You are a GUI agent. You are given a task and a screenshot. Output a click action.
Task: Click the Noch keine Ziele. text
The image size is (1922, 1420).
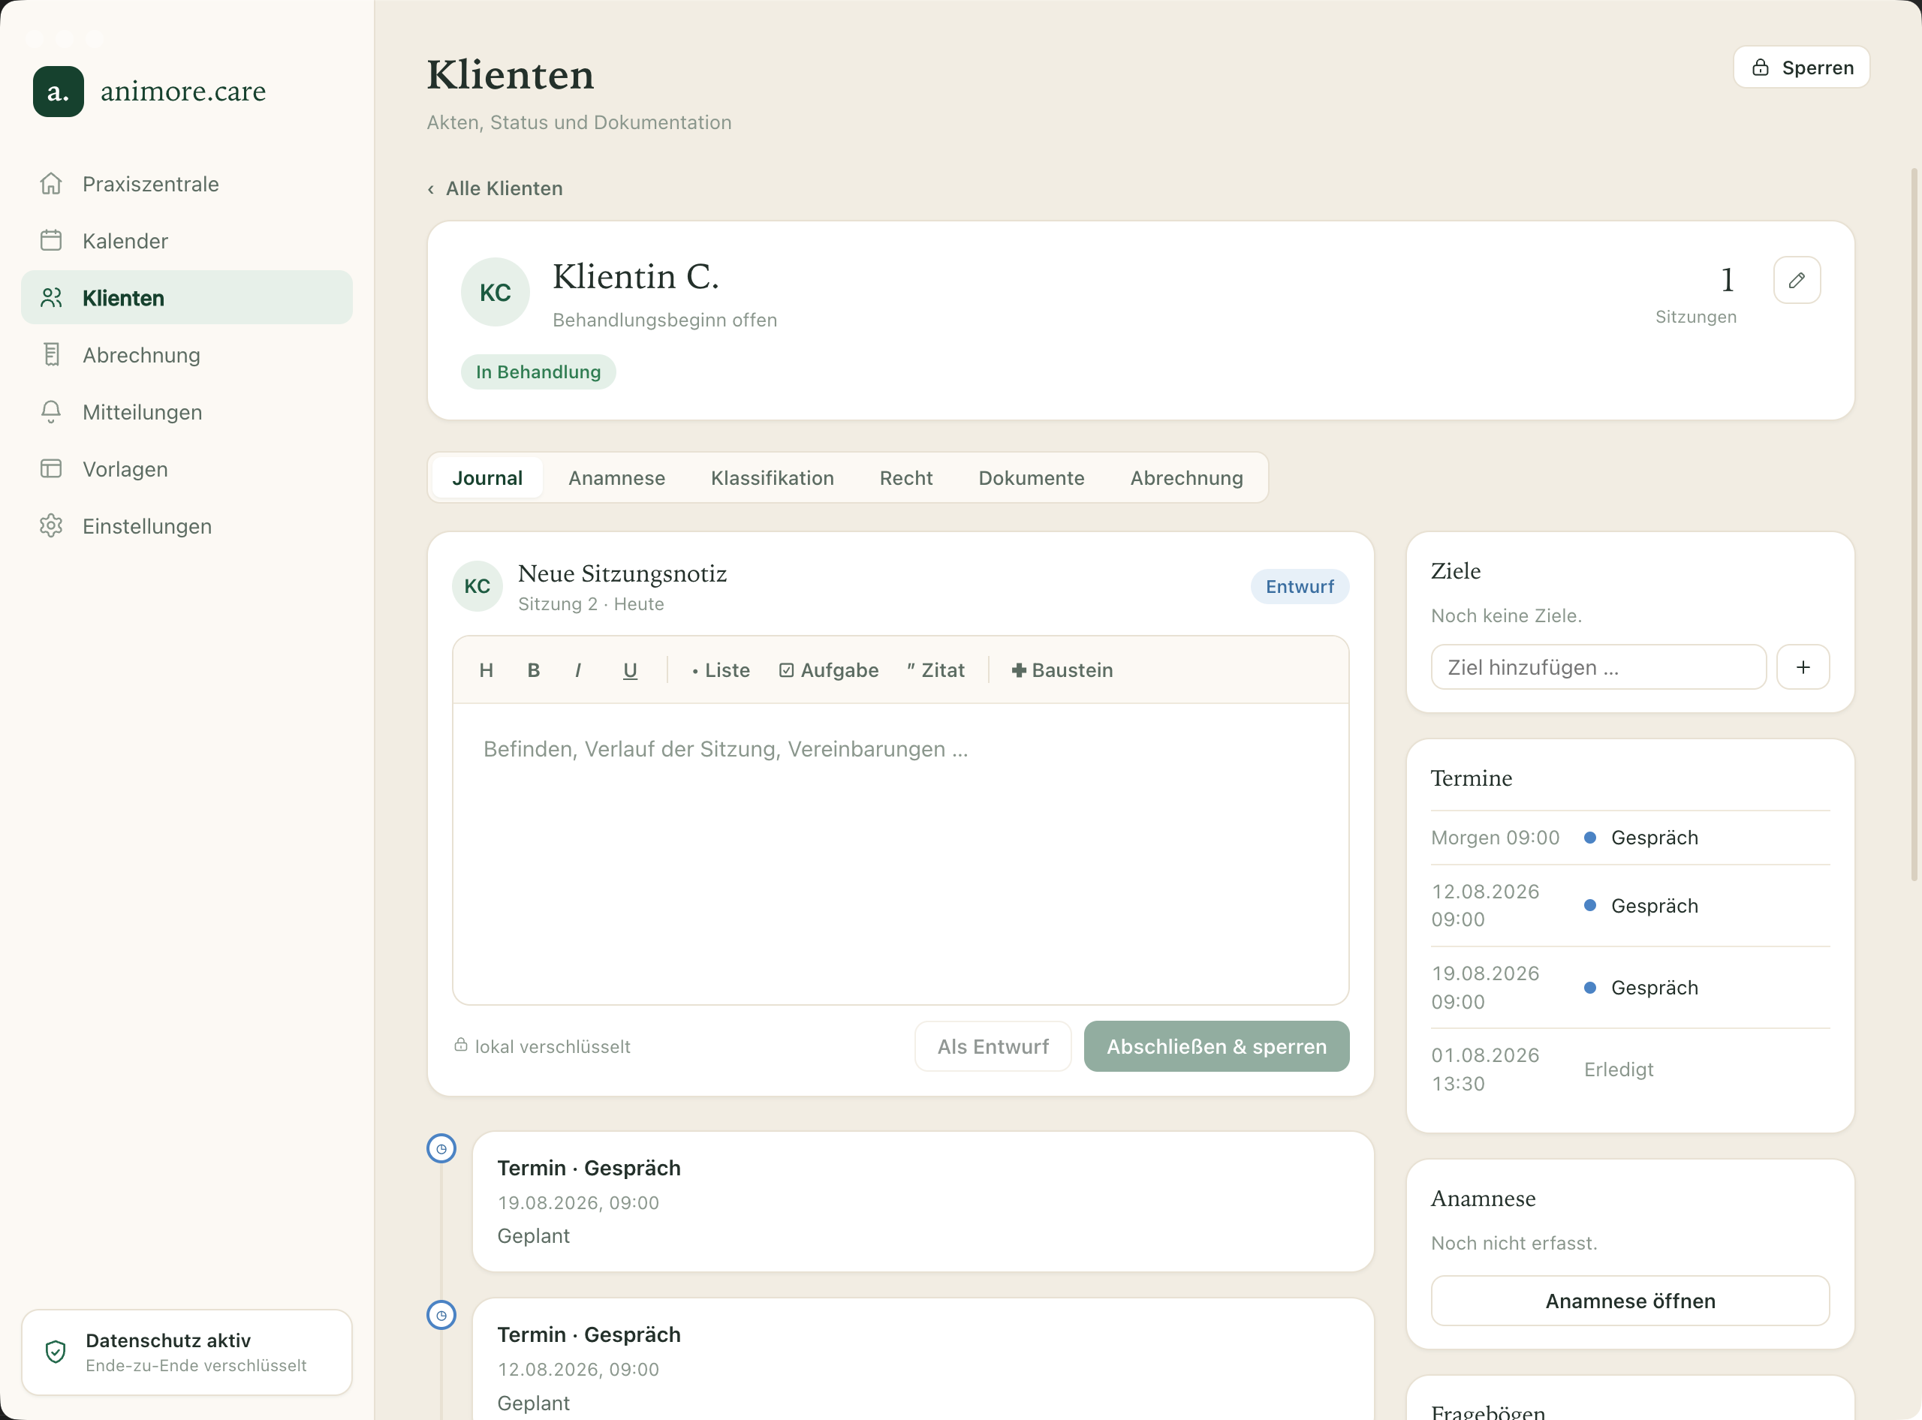click(1507, 615)
